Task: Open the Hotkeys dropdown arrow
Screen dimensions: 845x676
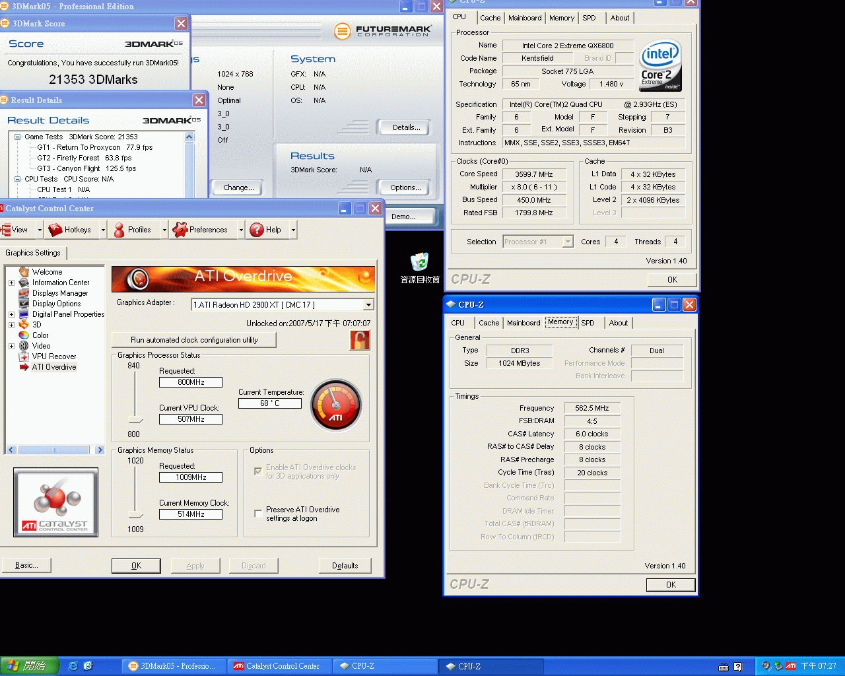Action: click(x=103, y=230)
